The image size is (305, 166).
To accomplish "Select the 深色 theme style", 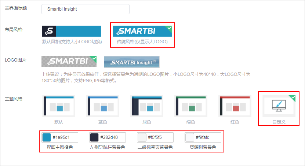I will coord(147,106).
